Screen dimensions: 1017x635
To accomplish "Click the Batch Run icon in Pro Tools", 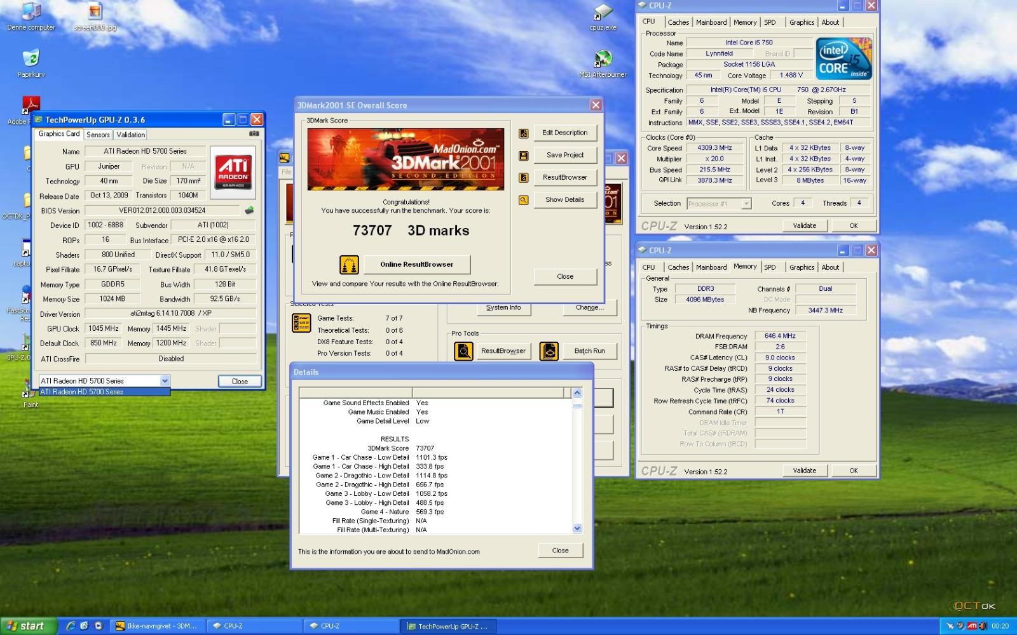I will tap(549, 351).
